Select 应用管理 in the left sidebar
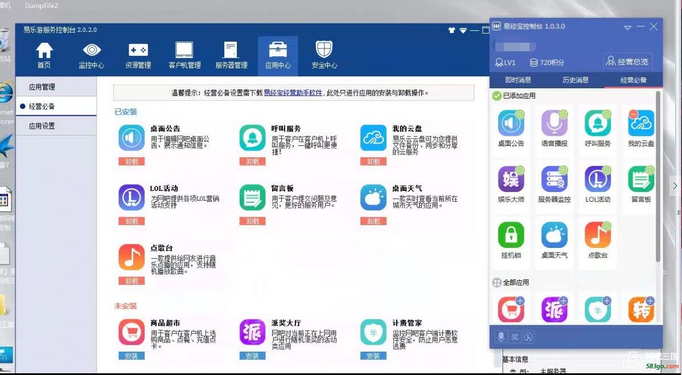Image resolution: width=682 pixels, height=375 pixels. coord(56,87)
